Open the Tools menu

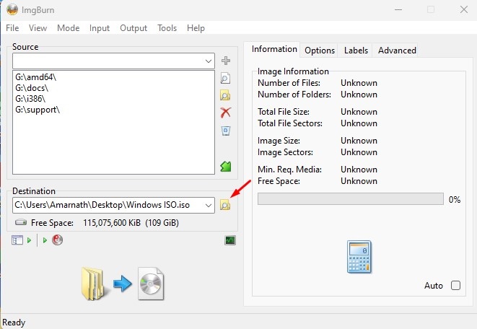167,28
